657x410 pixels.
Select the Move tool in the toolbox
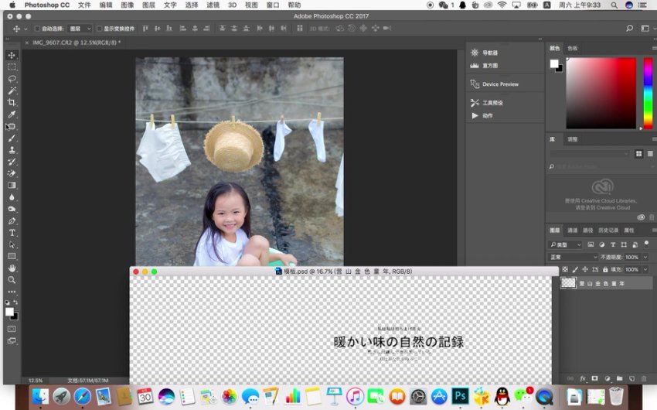tap(12, 56)
